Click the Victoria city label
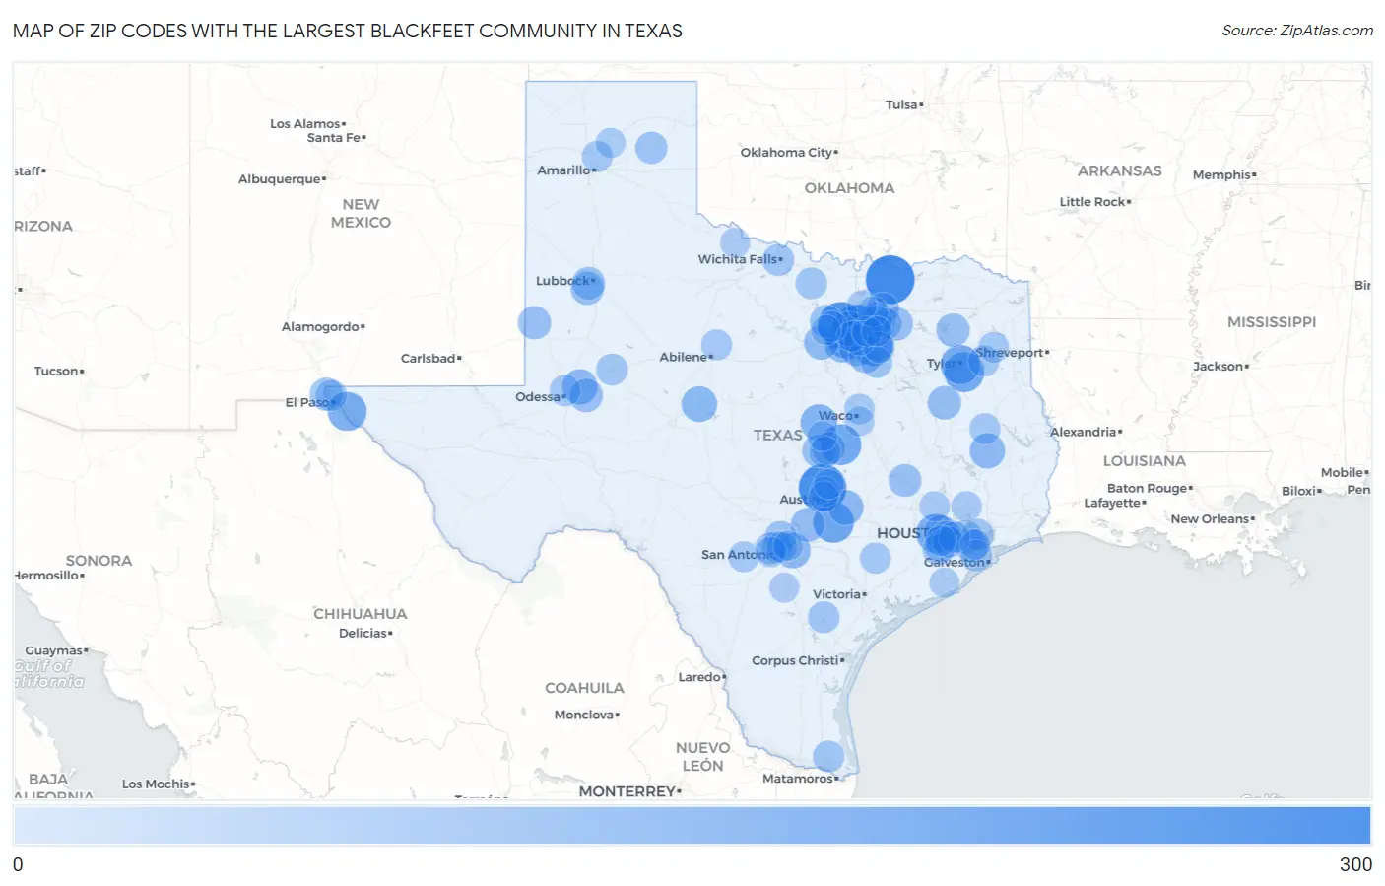The height and width of the screenshot is (886, 1385). pyautogui.click(x=838, y=594)
